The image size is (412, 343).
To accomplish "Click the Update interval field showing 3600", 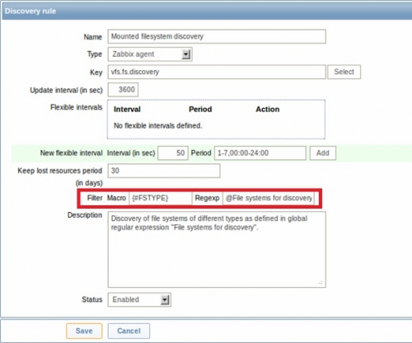I will [x=123, y=90].
